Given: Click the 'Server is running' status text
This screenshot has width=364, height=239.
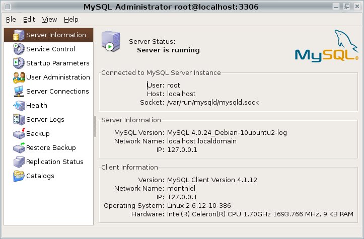Looking at the screenshot, I should pos(168,50).
